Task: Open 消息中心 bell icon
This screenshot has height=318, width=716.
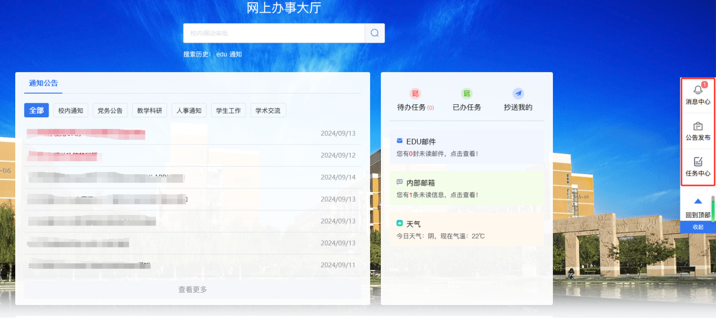Action: pos(698,90)
